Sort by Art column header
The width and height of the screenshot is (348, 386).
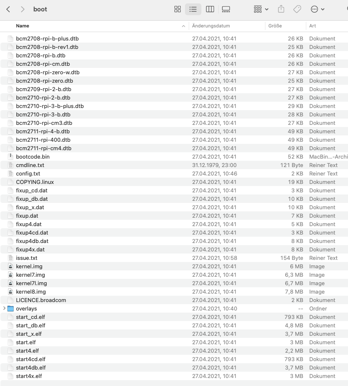coord(313,26)
